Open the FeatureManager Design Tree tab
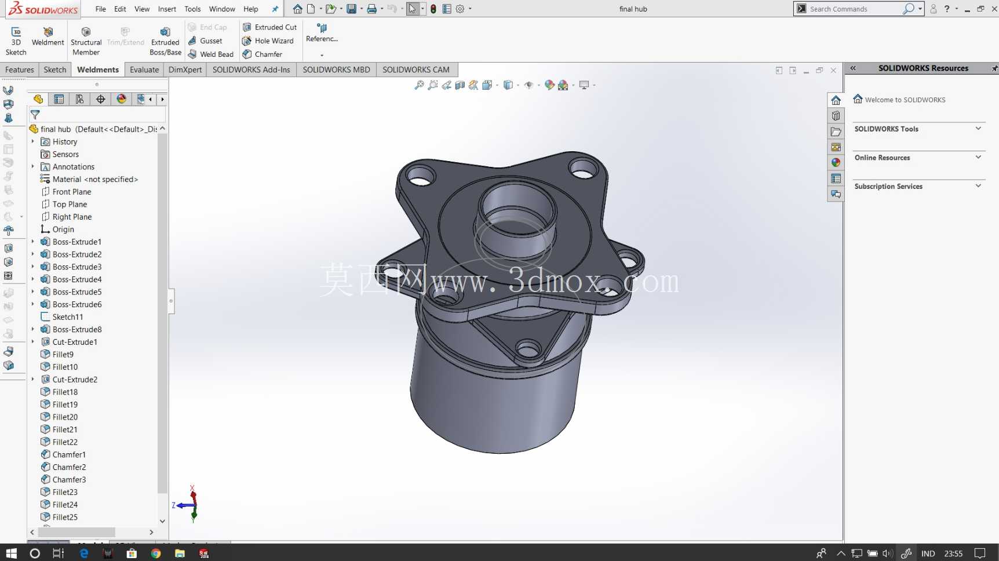The height and width of the screenshot is (561, 999). coord(38,99)
